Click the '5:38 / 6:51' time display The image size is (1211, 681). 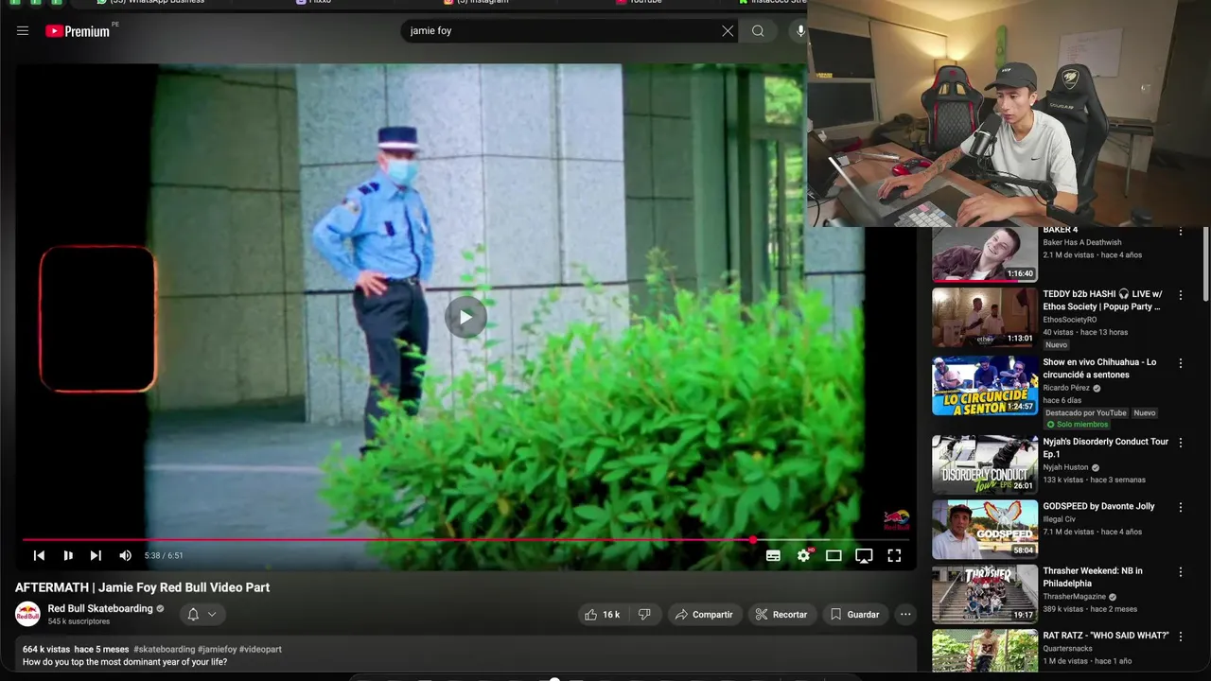(164, 556)
